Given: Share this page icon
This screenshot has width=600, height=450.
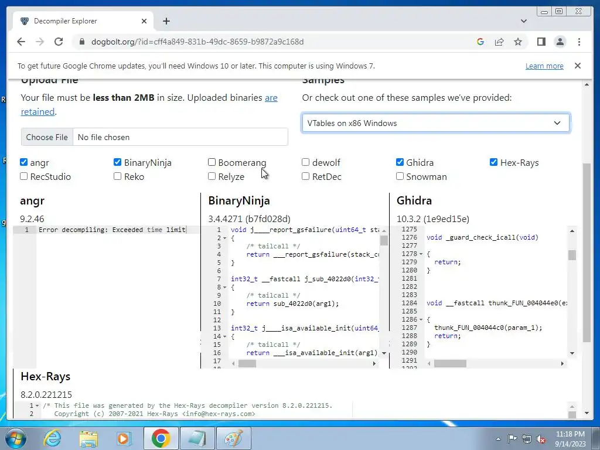Looking at the screenshot, I should (499, 42).
